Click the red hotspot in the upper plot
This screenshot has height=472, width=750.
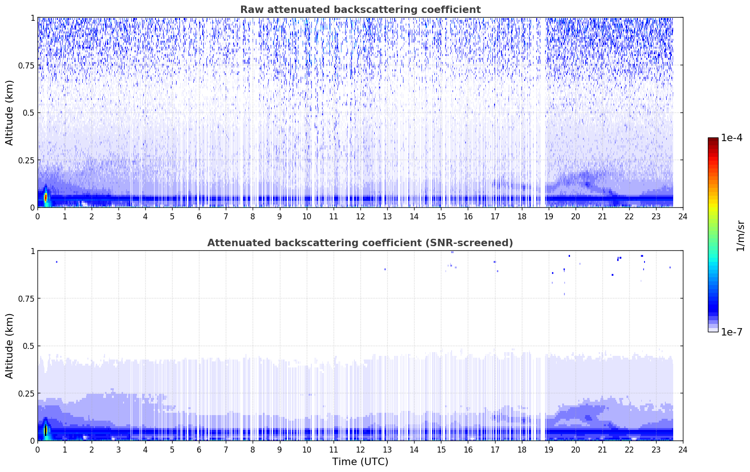[45, 197]
